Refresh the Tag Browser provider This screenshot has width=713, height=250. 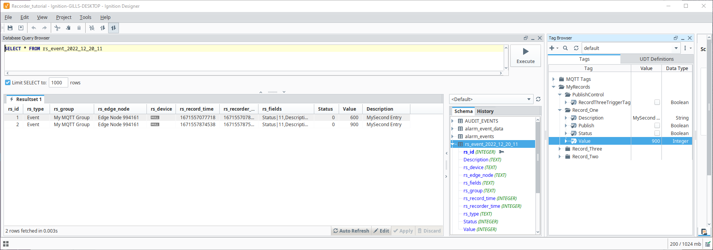coord(576,48)
